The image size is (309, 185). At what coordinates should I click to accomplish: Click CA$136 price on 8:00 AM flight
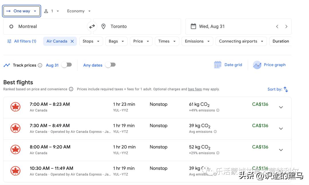click(260, 147)
